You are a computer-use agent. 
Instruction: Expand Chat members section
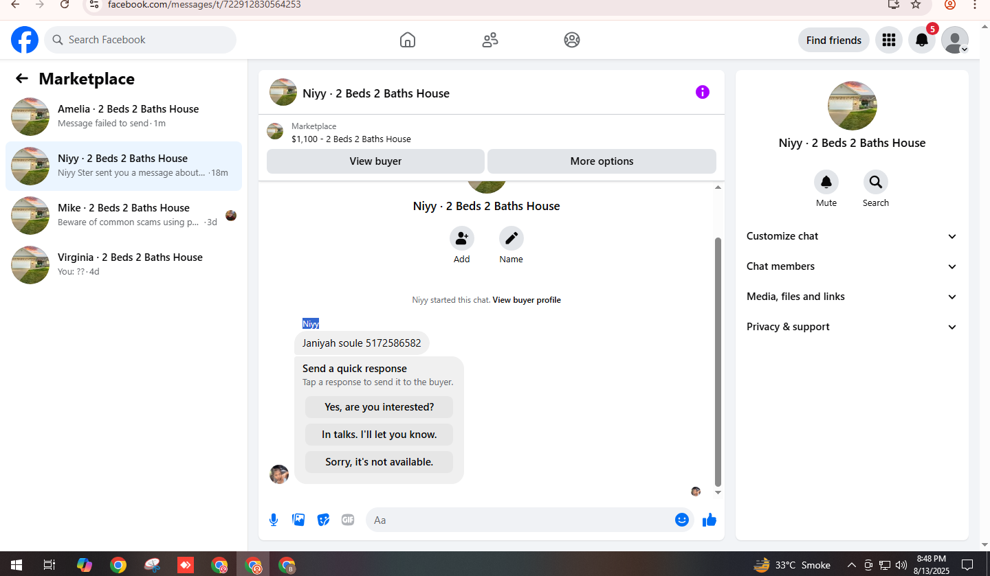[x=852, y=266]
